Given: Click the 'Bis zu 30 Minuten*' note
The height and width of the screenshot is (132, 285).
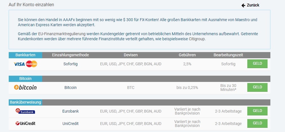Looking at the screenshot, I should (x=228, y=88).
